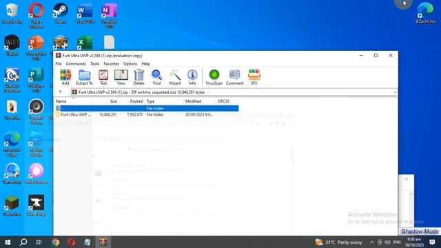This screenshot has width=441, height=248.
Task: Open Steam desktop shortcut
Action: point(60,13)
